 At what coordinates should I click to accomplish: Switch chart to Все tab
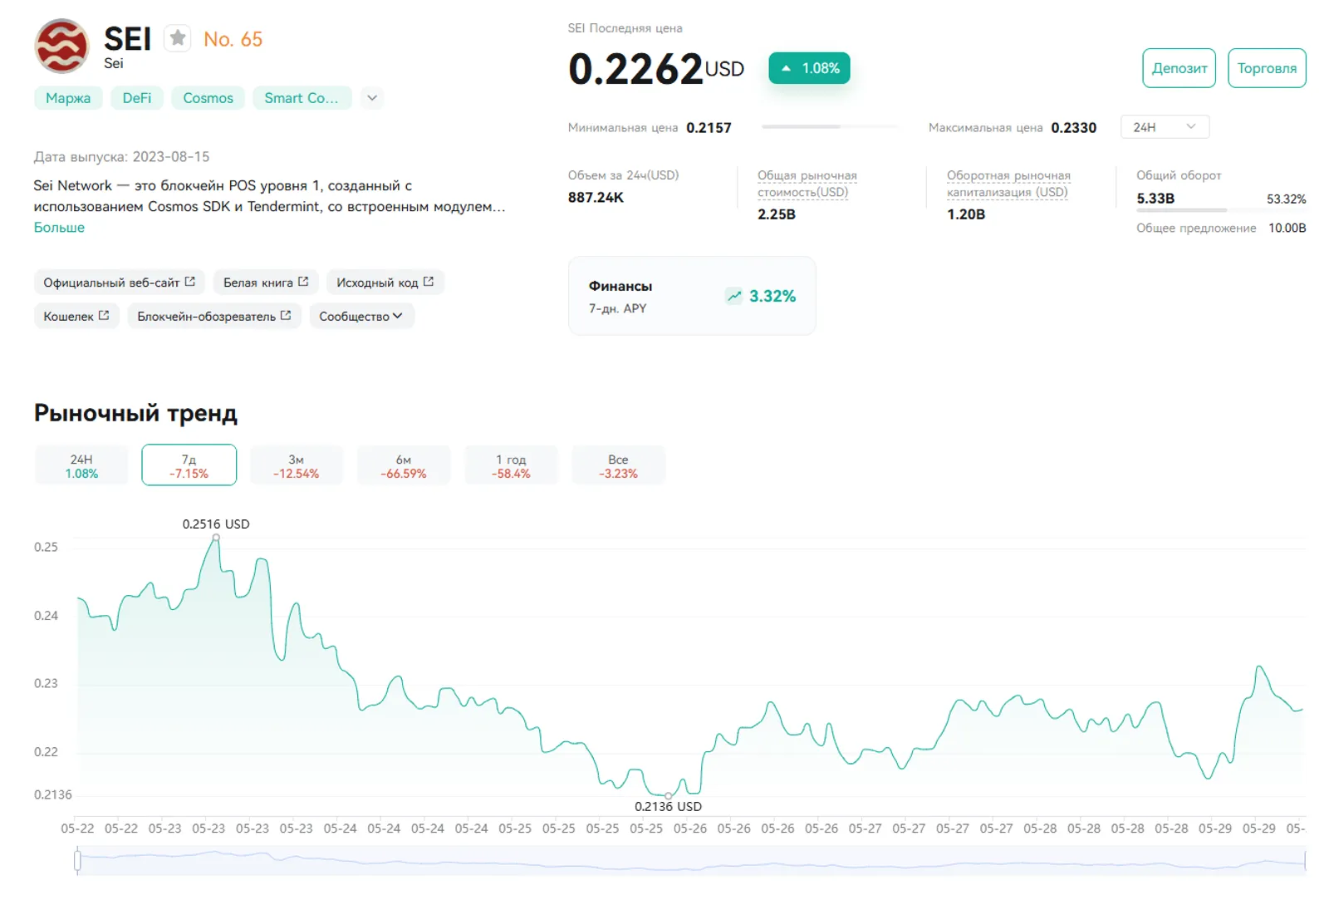[x=618, y=465]
